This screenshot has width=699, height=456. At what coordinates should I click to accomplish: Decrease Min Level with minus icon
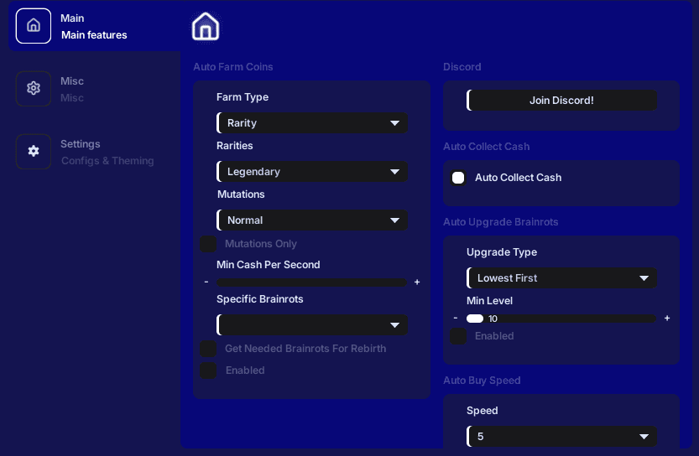point(456,319)
